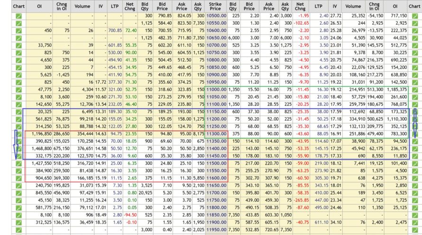This screenshot has width=422, height=235.
Task: Open the 11500.00 strike price link
Action: pyautogui.click(x=216, y=163)
